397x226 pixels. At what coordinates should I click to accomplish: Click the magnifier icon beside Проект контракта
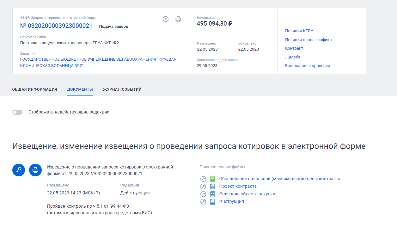203,186
